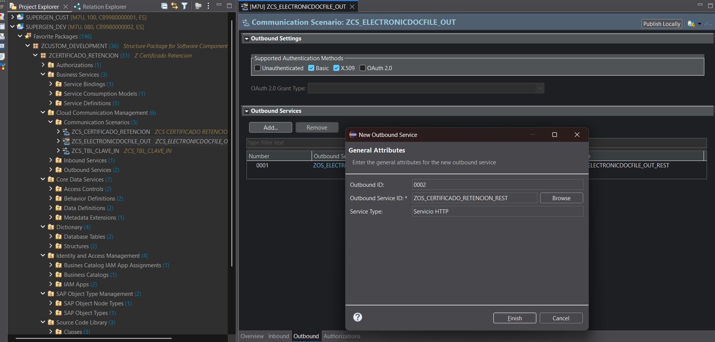This screenshot has height=342, width=715.
Task: Enable the OAuth 2.0 checkbox
Action: pyautogui.click(x=363, y=68)
